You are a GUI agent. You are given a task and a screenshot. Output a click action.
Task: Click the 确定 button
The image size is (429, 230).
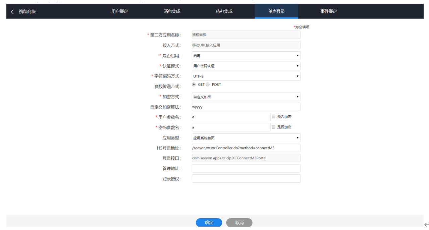click(209, 223)
